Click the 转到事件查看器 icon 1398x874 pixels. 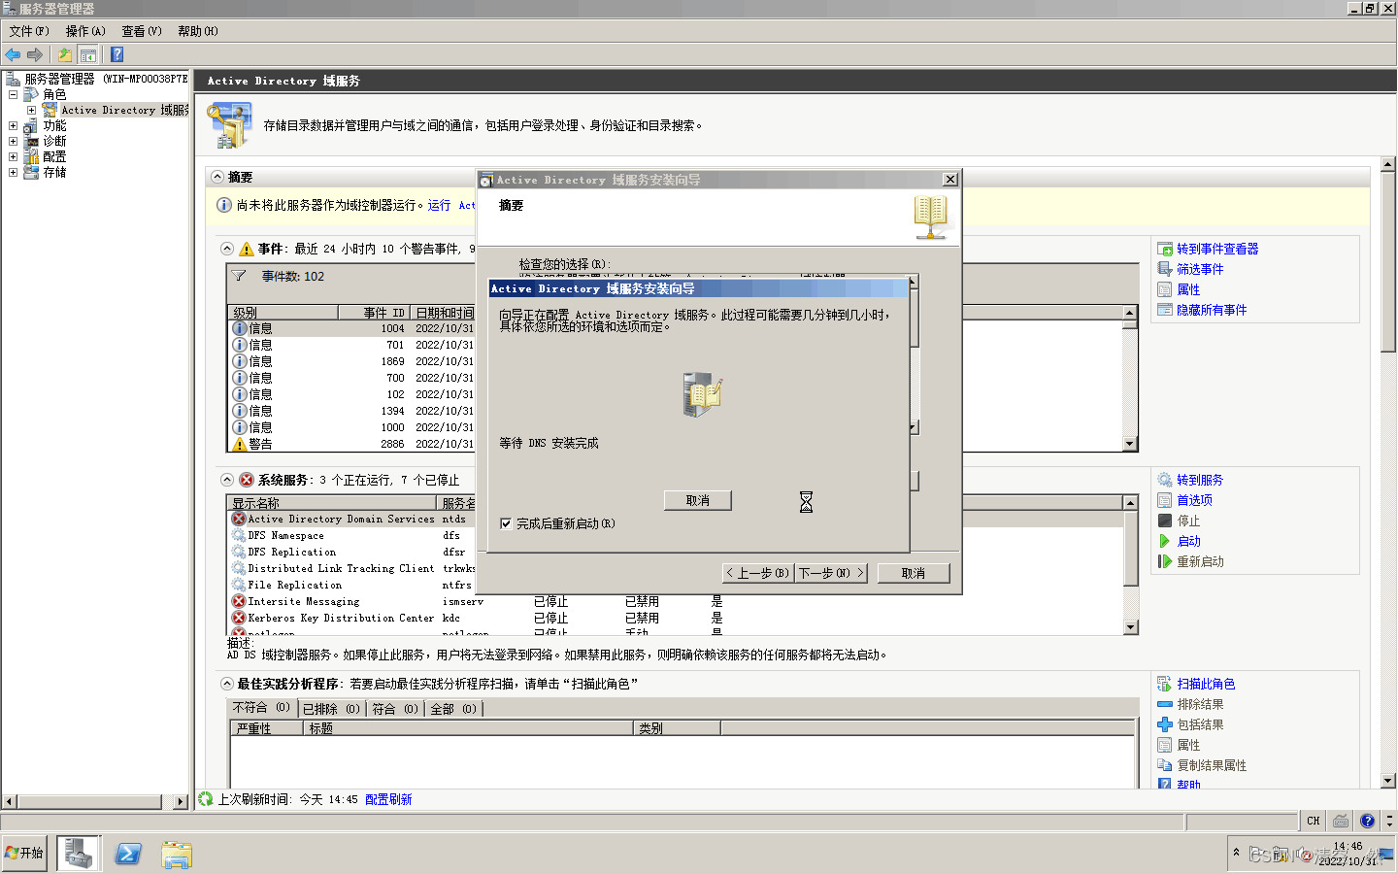coord(1165,249)
